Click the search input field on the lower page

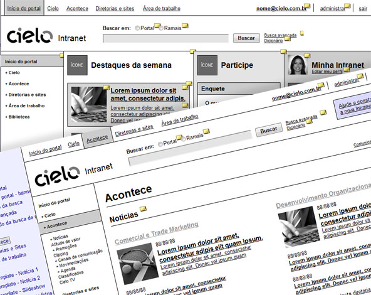190,148
